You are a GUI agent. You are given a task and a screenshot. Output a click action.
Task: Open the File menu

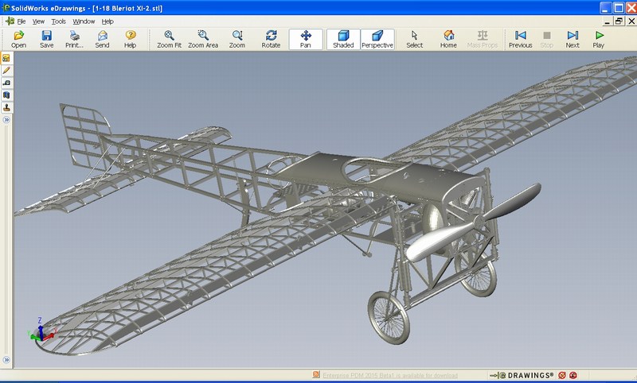(x=21, y=21)
